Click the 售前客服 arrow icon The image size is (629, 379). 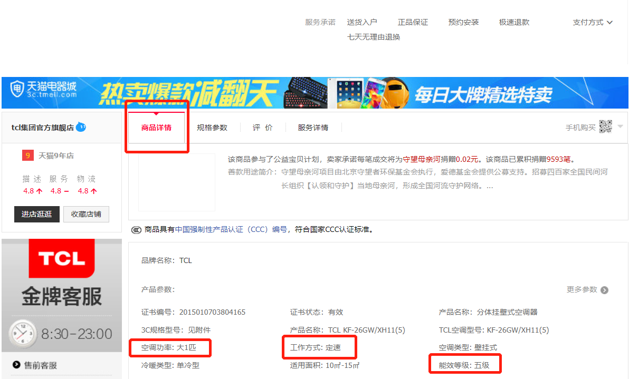click(x=16, y=365)
